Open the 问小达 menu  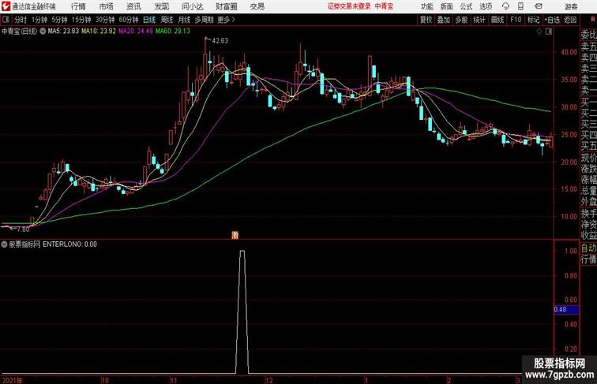[192, 6]
